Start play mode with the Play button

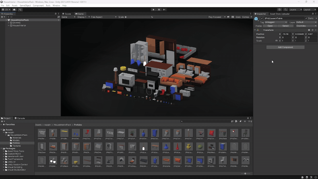pos(153,10)
